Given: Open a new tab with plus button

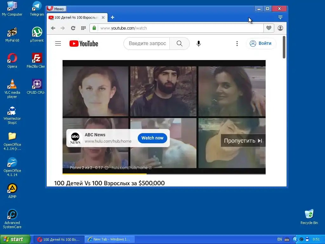Looking at the screenshot, I should (x=113, y=17).
